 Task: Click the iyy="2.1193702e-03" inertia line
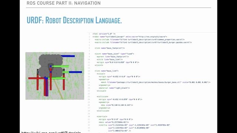tap(129, 128)
